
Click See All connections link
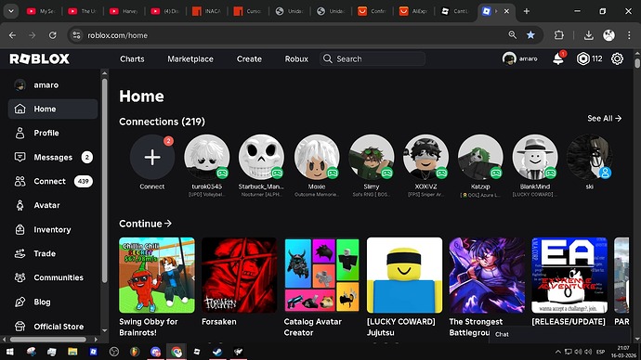[x=604, y=119]
